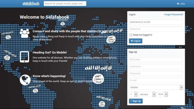194x109 pixels.
Task: Click the Sign Up button
Action: tap(136, 101)
